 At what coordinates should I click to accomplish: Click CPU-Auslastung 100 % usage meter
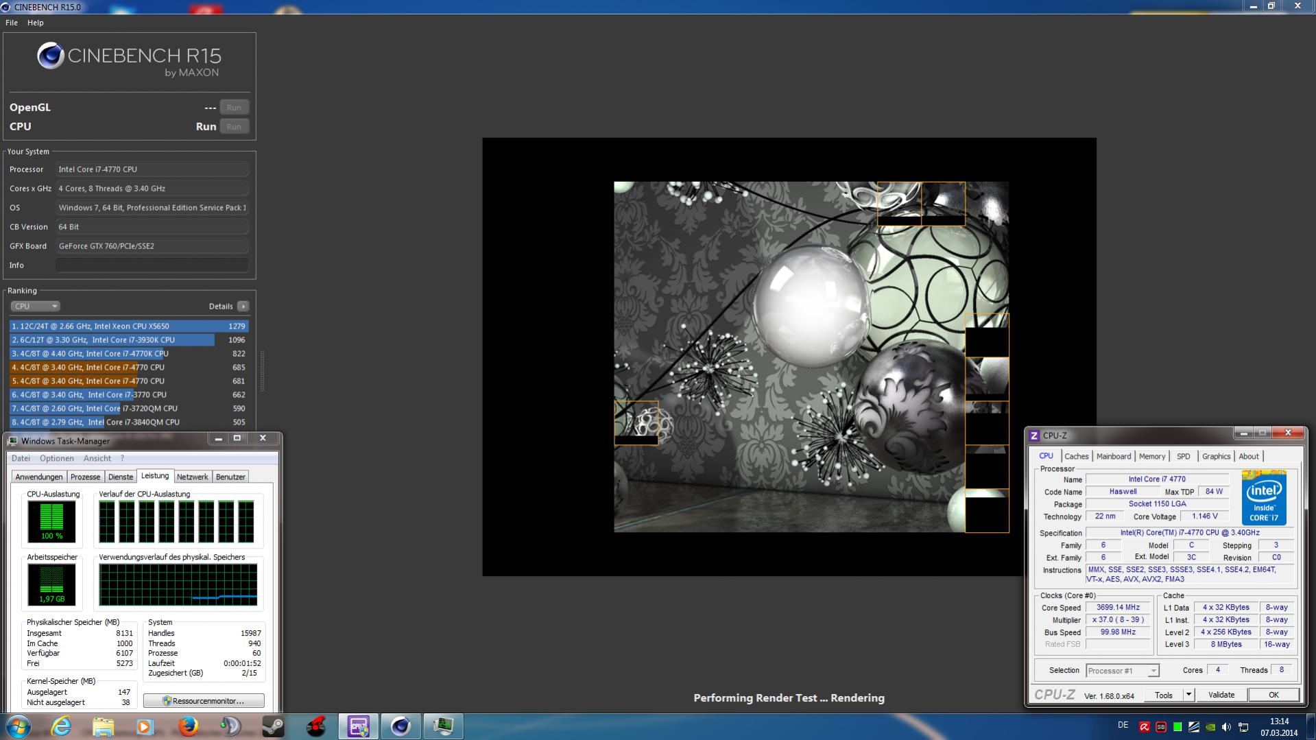pyautogui.click(x=51, y=521)
